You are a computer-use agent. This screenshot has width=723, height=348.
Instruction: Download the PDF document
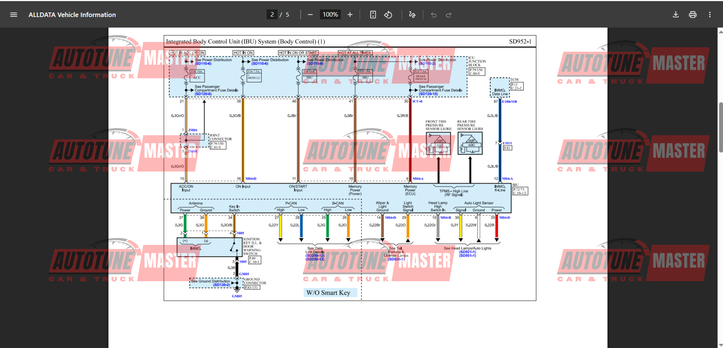click(x=676, y=15)
